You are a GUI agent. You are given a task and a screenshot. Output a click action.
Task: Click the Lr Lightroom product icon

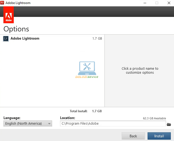(6, 39)
